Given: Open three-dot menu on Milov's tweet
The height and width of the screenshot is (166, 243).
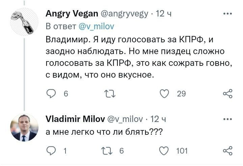Looking at the screenshot, I should 228,119.
